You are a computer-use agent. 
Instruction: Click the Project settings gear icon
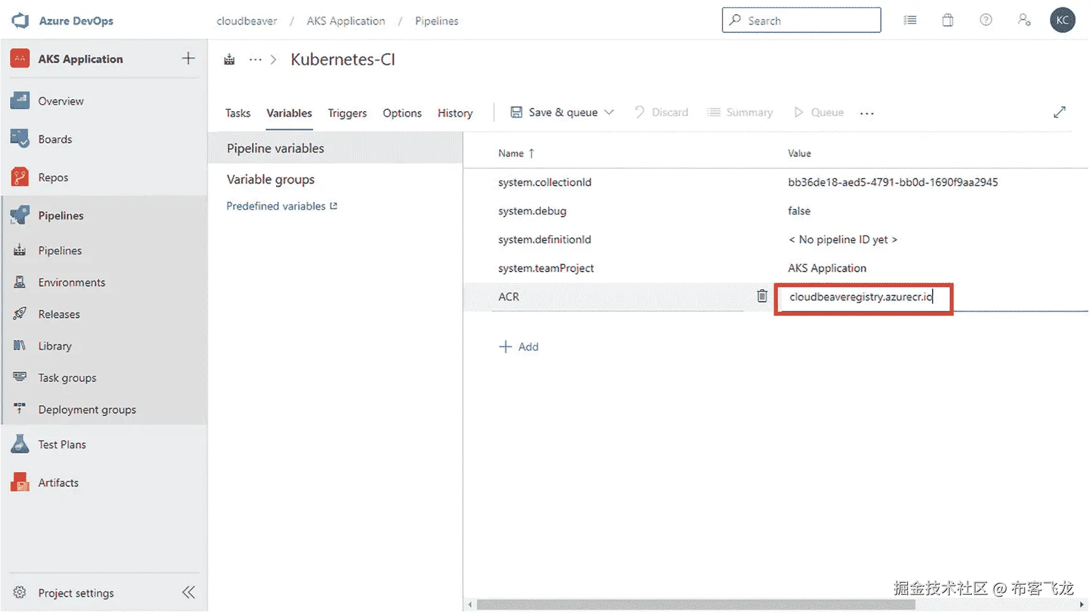coord(20,593)
